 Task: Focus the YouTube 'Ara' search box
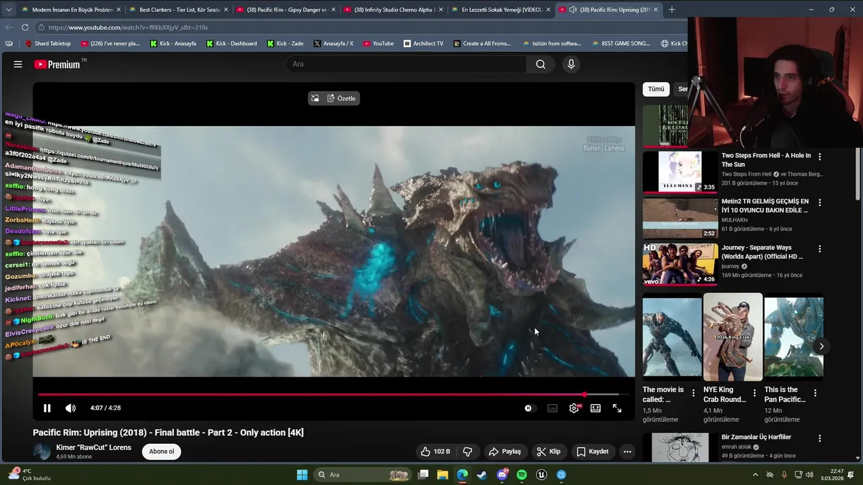pos(407,64)
